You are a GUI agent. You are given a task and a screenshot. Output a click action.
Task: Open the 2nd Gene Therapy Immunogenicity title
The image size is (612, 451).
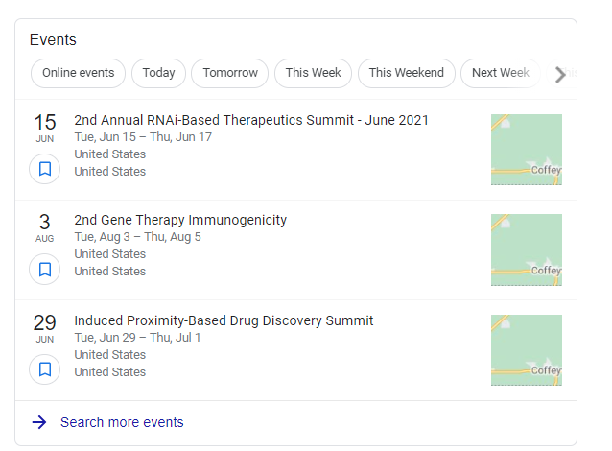click(180, 220)
